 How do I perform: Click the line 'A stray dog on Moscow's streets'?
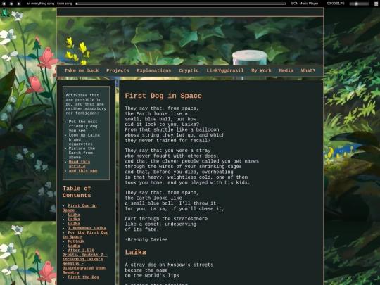tap(169, 265)
